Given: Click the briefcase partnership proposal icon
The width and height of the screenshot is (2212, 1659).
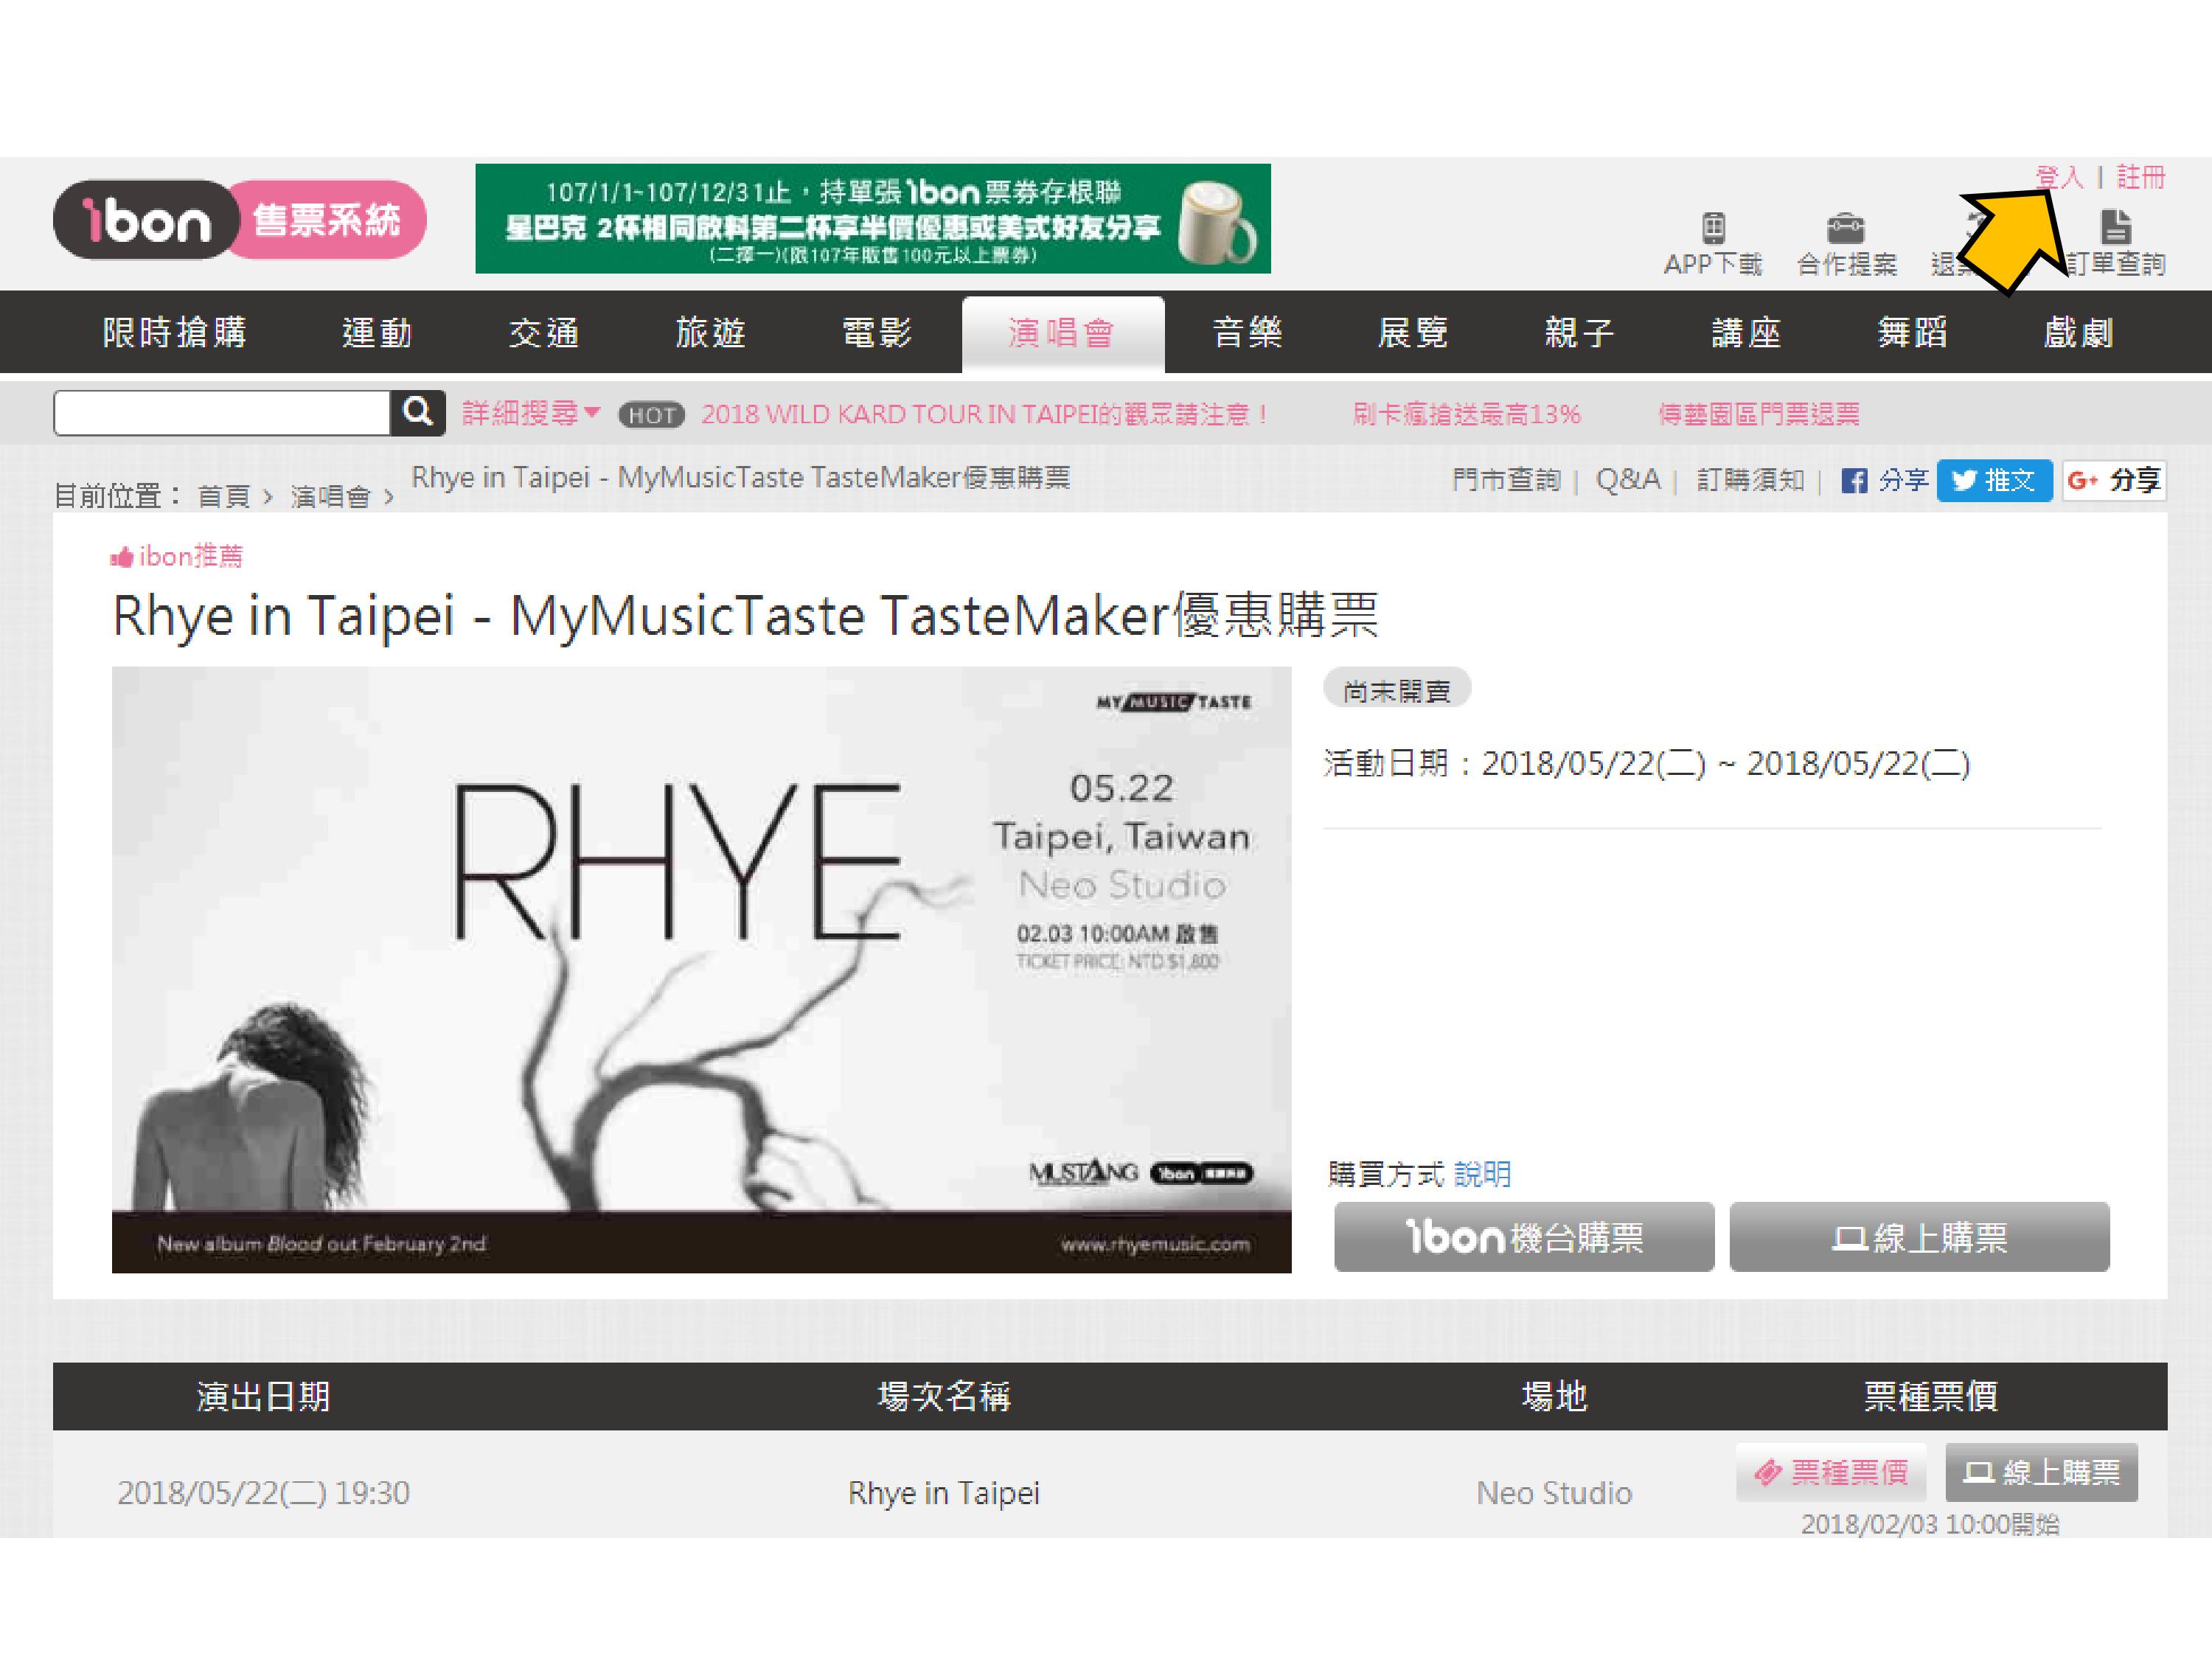Looking at the screenshot, I should 1846,228.
